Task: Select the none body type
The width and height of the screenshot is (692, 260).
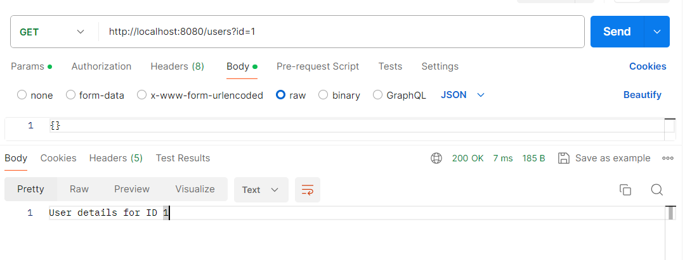Action: (22, 95)
